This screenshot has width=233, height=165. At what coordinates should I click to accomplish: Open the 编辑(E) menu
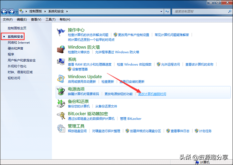[22, 20]
